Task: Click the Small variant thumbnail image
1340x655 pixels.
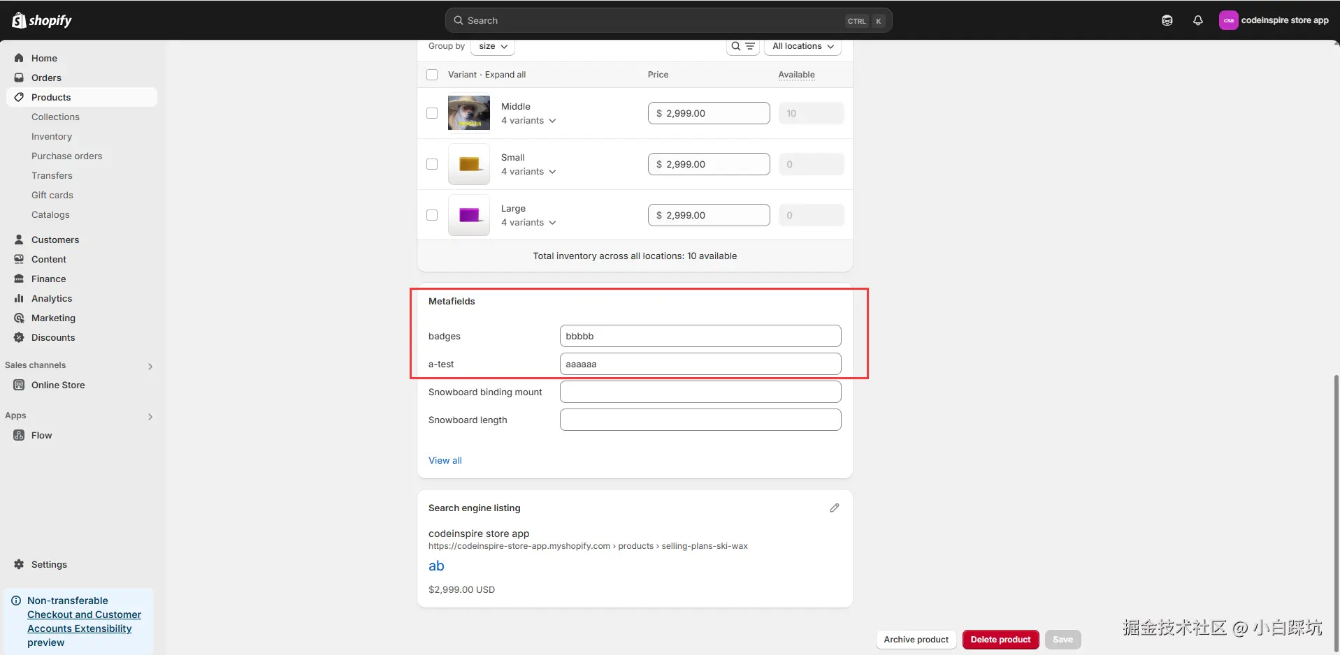Action: click(469, 164)
